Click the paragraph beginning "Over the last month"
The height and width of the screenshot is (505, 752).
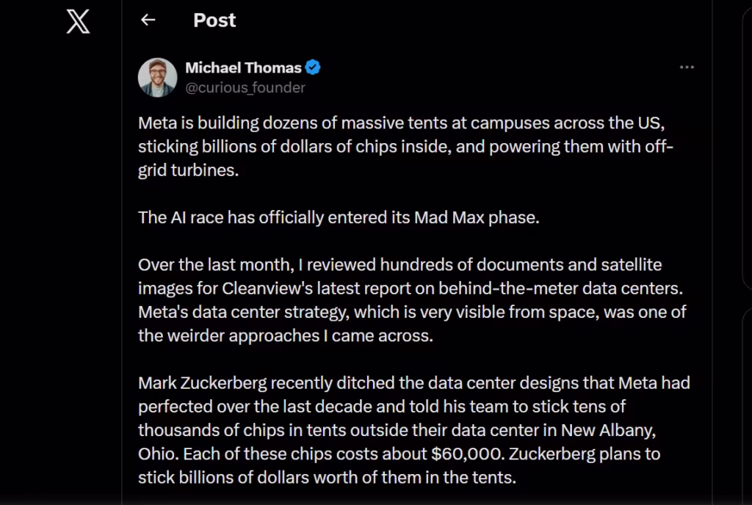click(412, 300)
